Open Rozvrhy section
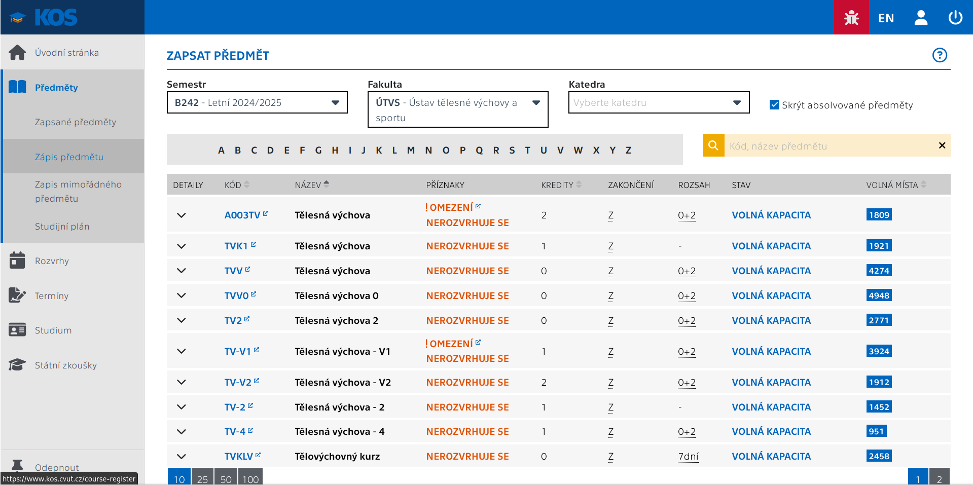Screen dimensions: 973x485 (x=52, y=260)
